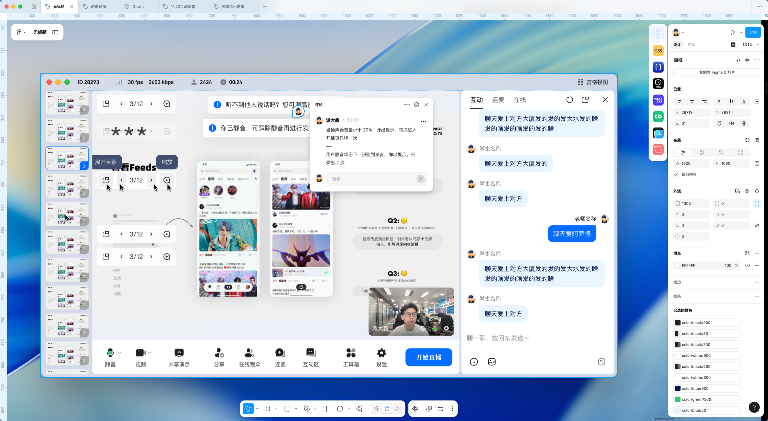Open the Qtrans file tab
The width and height of the screenshot is (768, 421).
point(139,6)
